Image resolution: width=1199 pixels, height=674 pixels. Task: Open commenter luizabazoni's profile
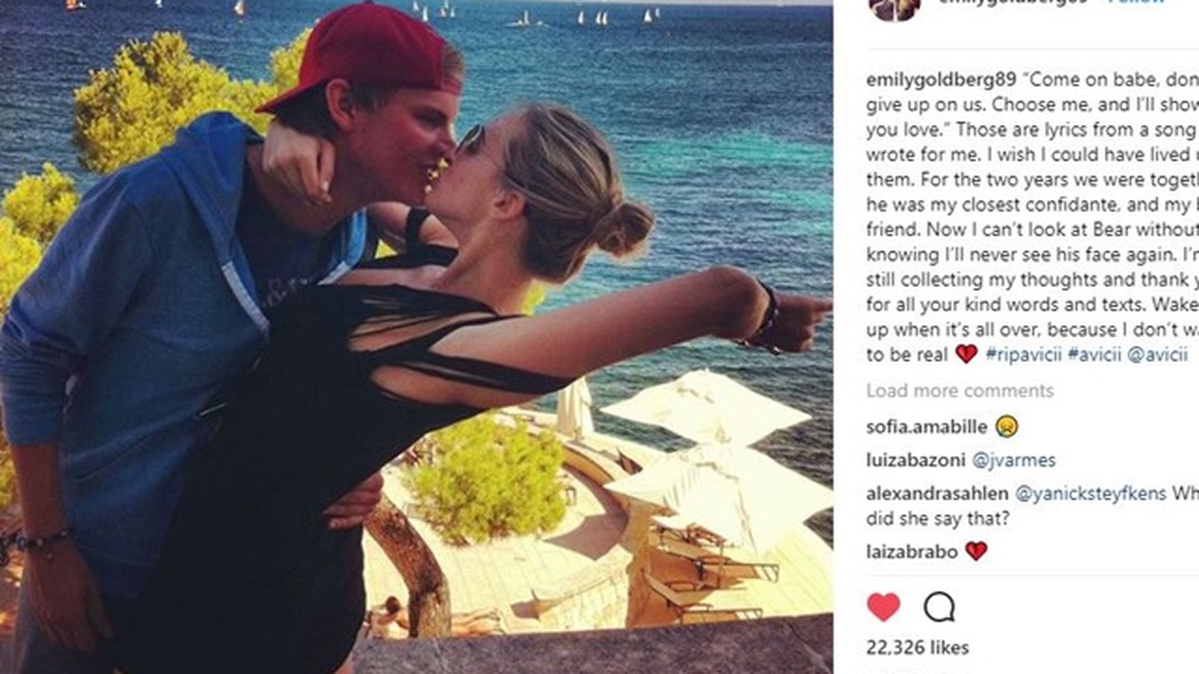tap(915, 461)
